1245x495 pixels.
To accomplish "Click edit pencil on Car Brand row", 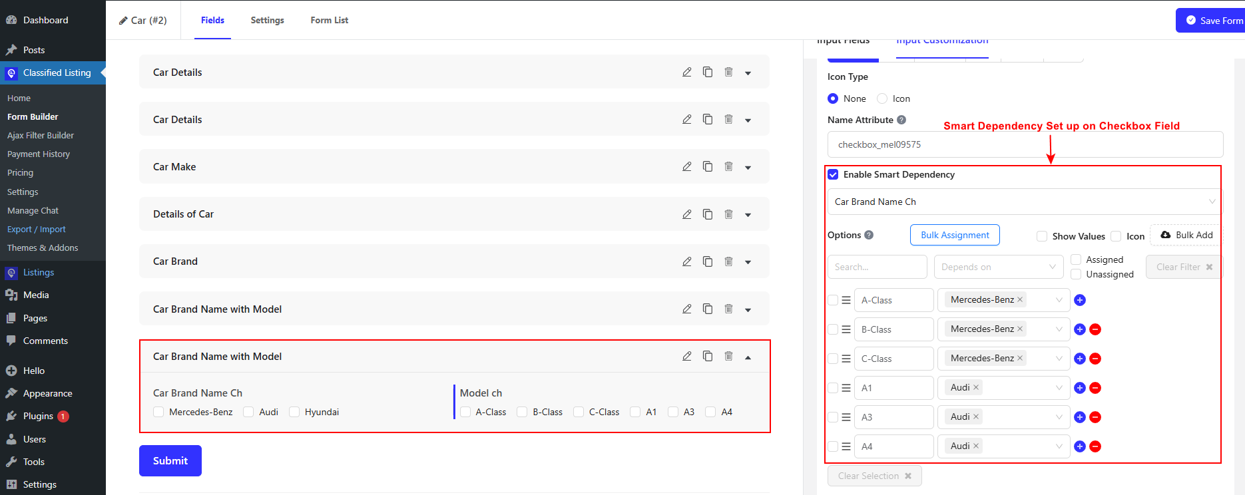I will point(686,261).
